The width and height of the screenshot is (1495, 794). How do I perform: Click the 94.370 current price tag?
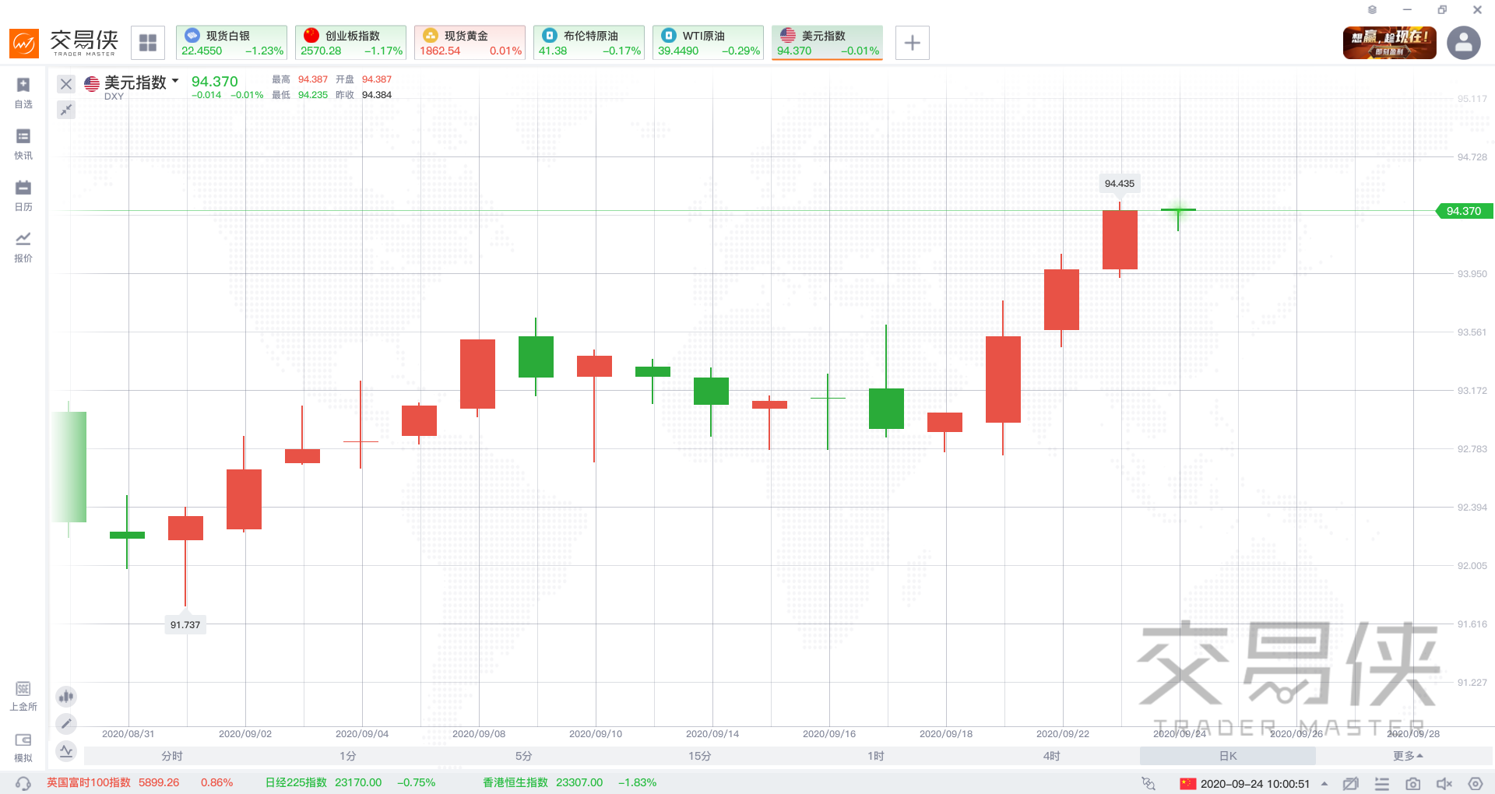1464,211
